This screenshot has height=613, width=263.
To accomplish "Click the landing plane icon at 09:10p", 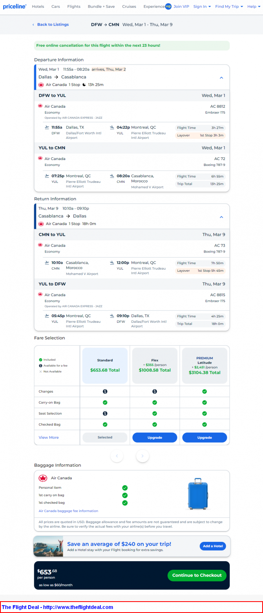I will pos(112,316).
